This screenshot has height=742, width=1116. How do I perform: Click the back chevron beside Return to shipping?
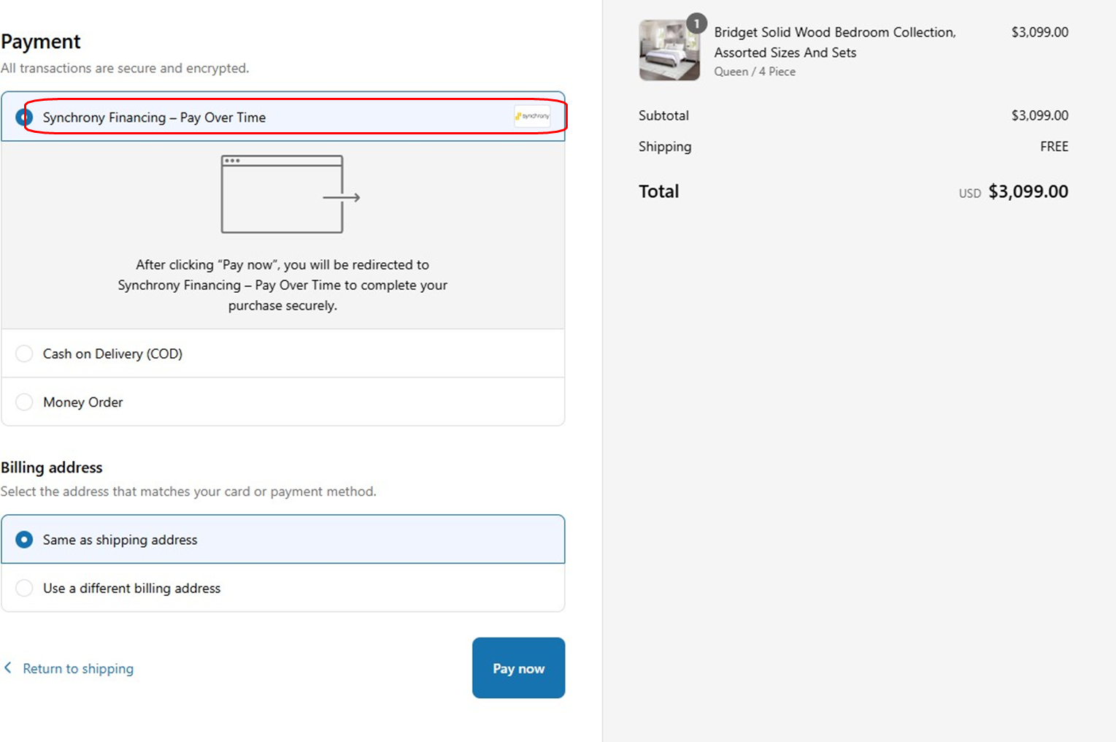click(x=8, y=668)
